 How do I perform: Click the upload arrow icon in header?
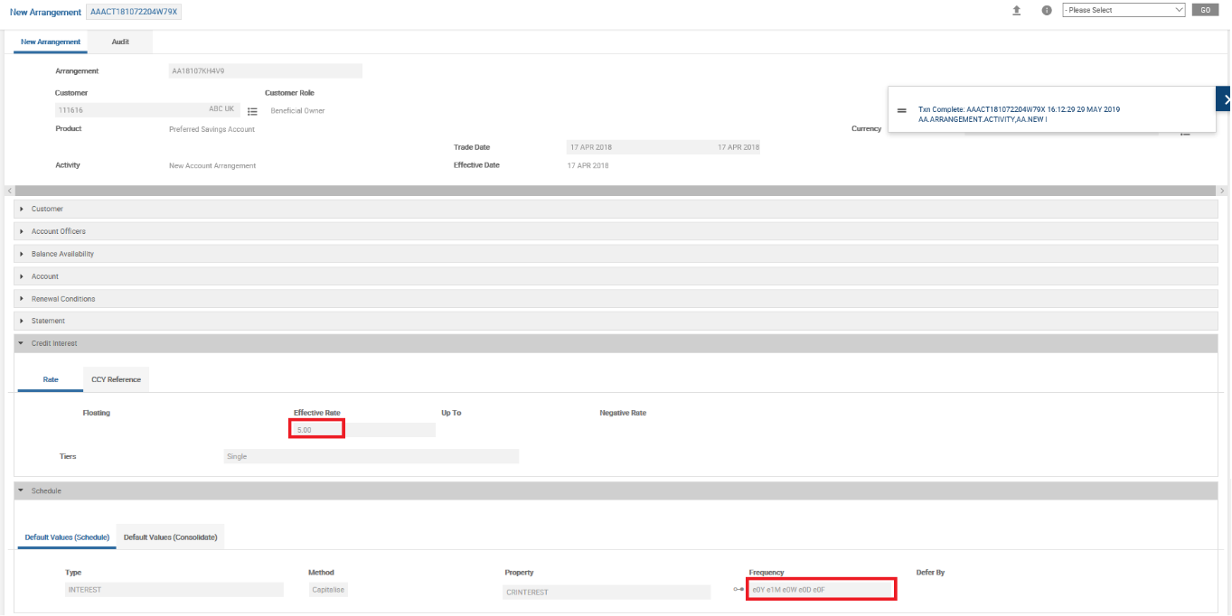click(1017, 10)
